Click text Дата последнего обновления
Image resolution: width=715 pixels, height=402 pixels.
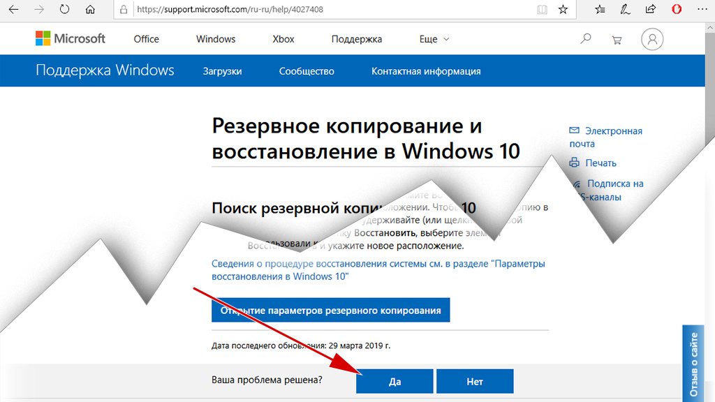(x=301, y=345)
